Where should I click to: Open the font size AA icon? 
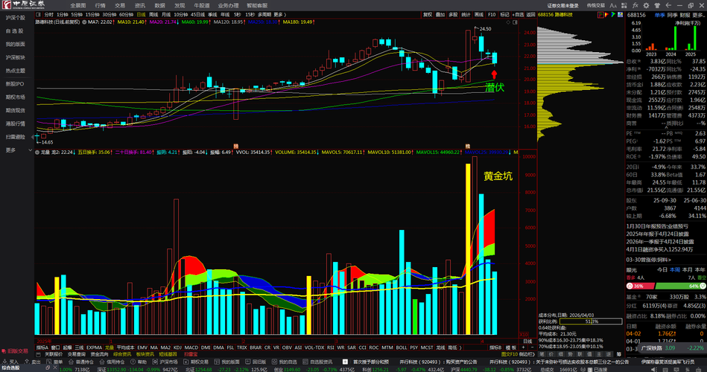pos(613,5)
